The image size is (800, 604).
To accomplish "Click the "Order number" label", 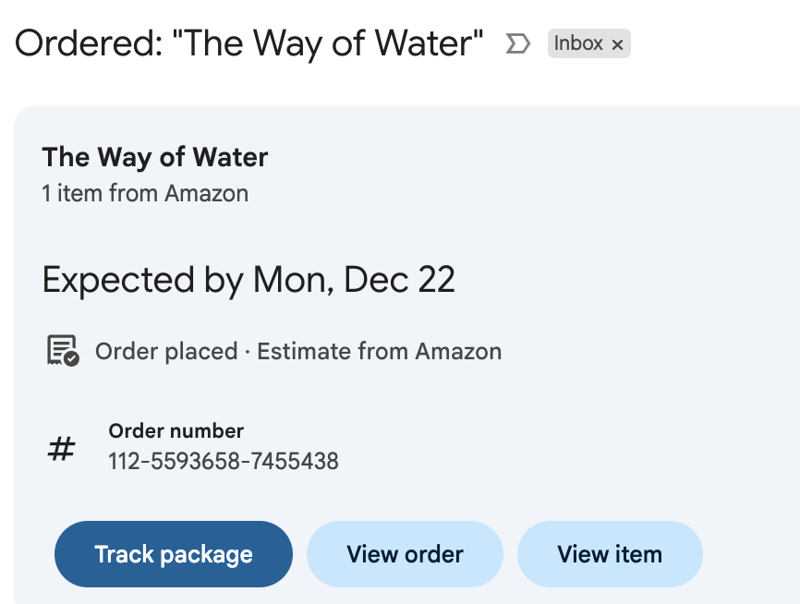I will (x=176, y=430).
